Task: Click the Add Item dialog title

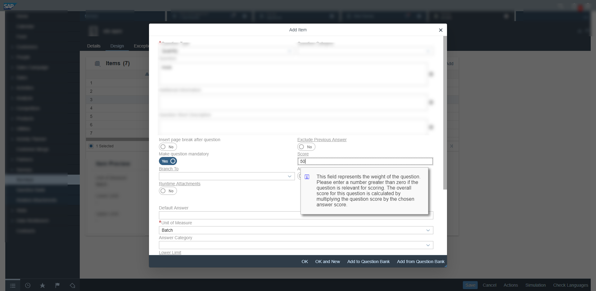Action: (298, 30)
